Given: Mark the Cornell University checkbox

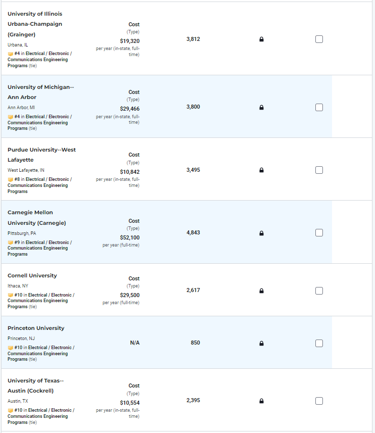Looking at the screenshot, I should click(319, 291).
